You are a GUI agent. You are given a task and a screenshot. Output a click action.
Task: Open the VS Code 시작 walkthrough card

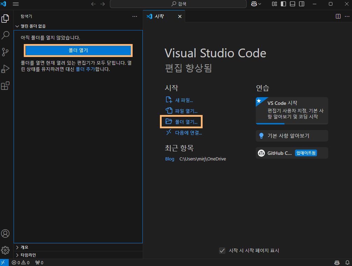coord(292,110)
